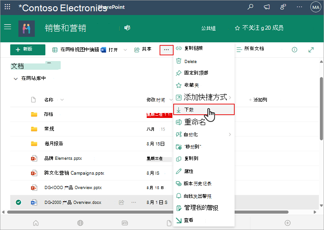Click PowerPoint icon of 品牌 Elements.pptx
Screen dimensions: 324x230
34,158
